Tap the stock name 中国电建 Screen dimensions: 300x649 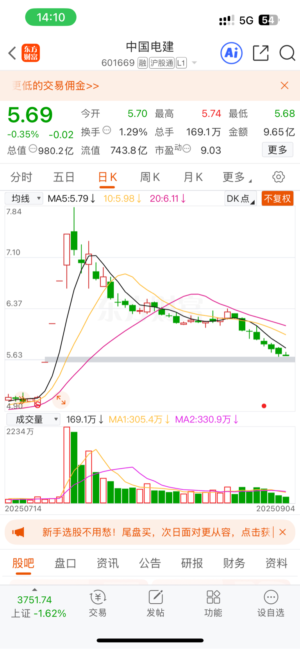coord(150,47)
